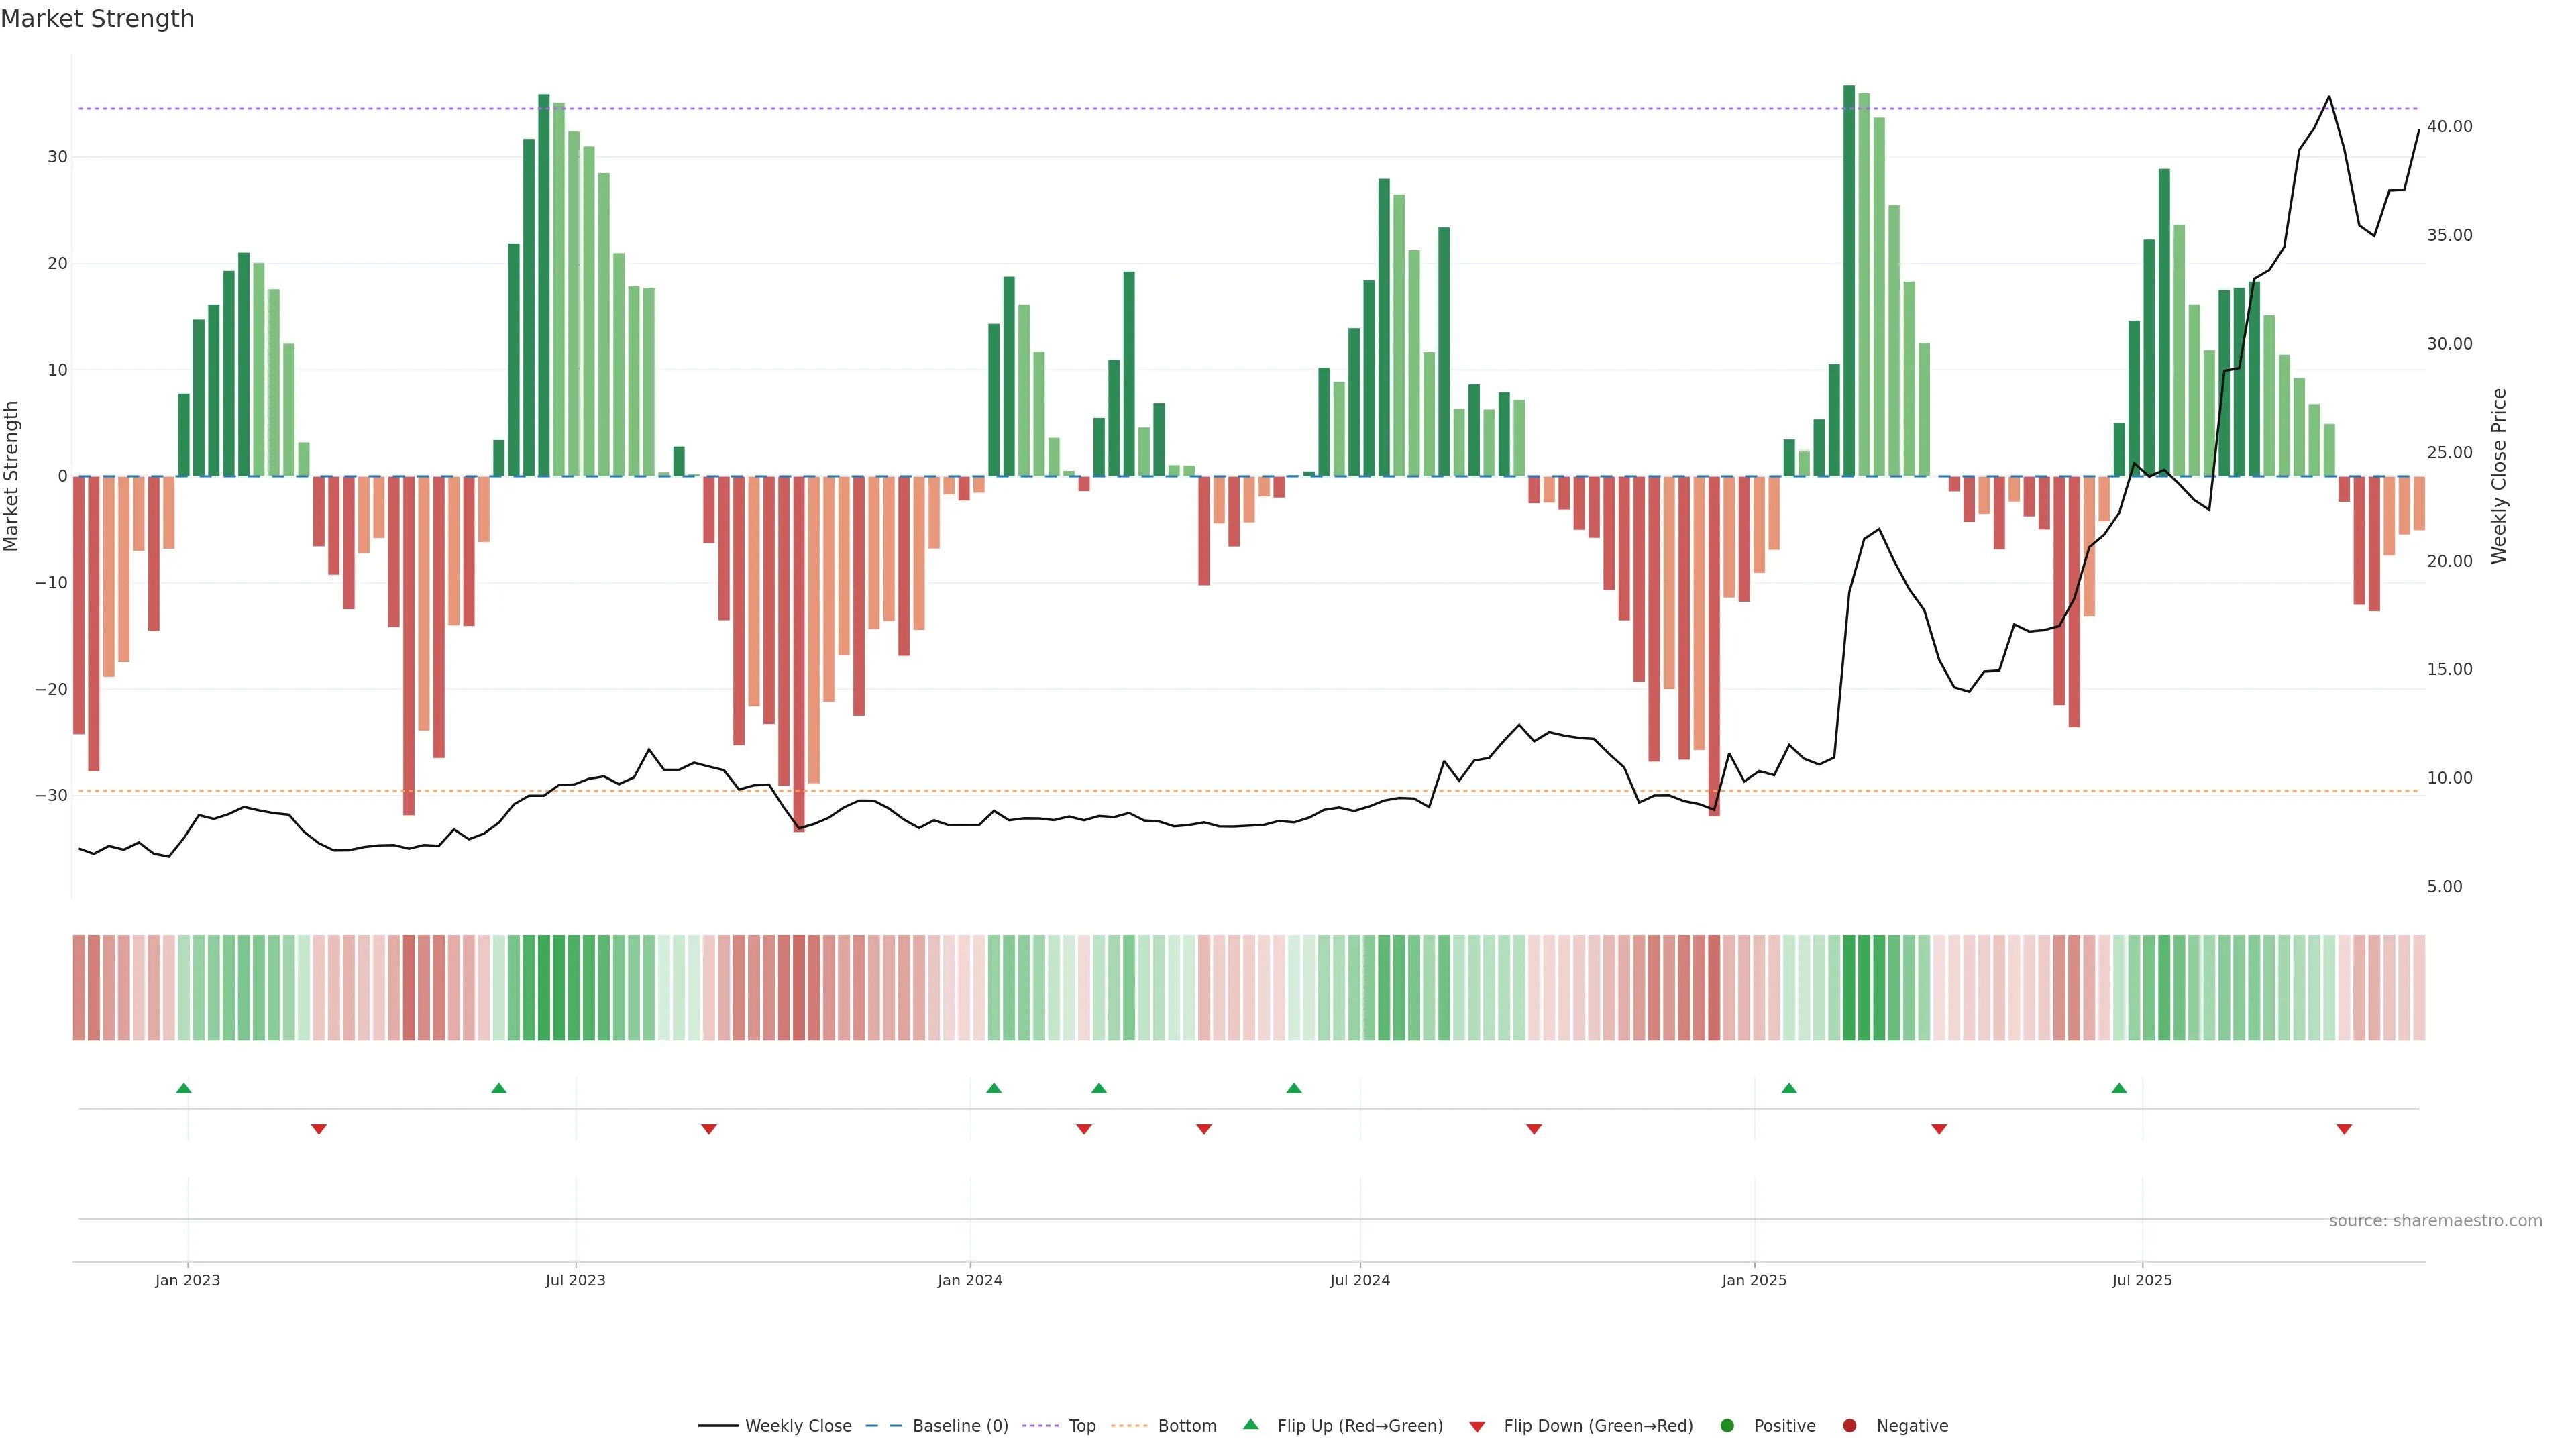This screenshot has width=2576, height=1449.
Task: Click the Jul 2024 x-axis label
Action: [1359, 1280]
